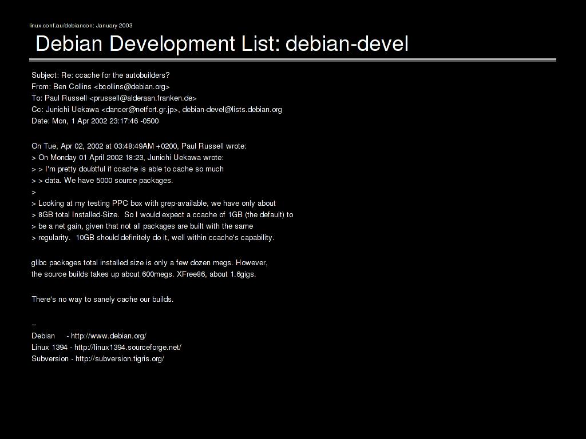Click the Debian Development List slide title
This screenshot has height=439, width=586.
(x=222, y=43)
